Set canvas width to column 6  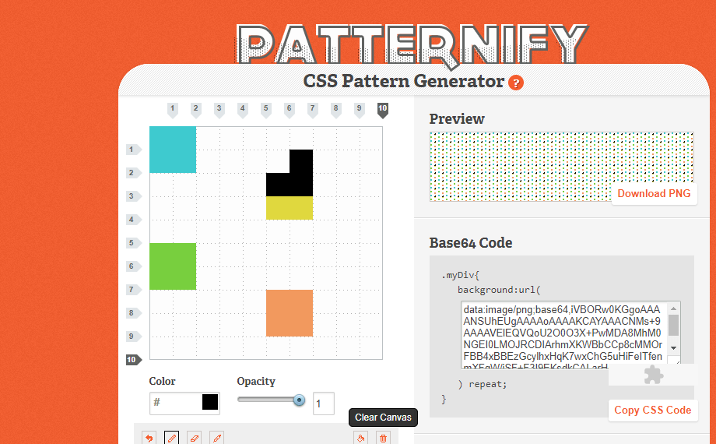click(x=289, y=110)
